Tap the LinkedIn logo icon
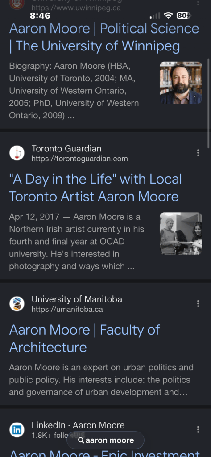This screenshot has height=457, width=211. coord(17,430)
